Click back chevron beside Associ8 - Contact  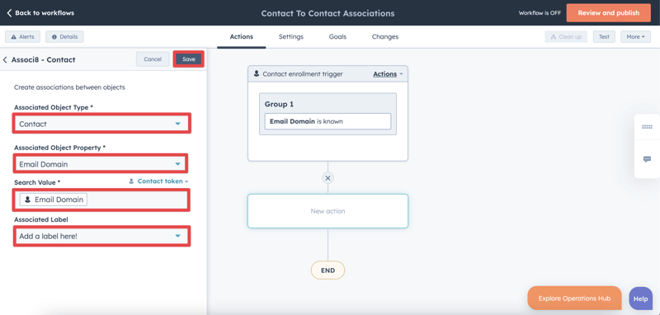(x=5, y=59)
